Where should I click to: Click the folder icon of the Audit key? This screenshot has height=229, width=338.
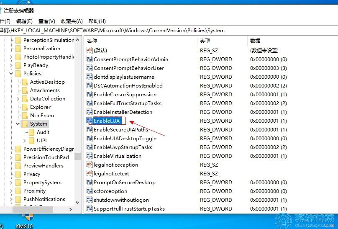coord(31,132)
